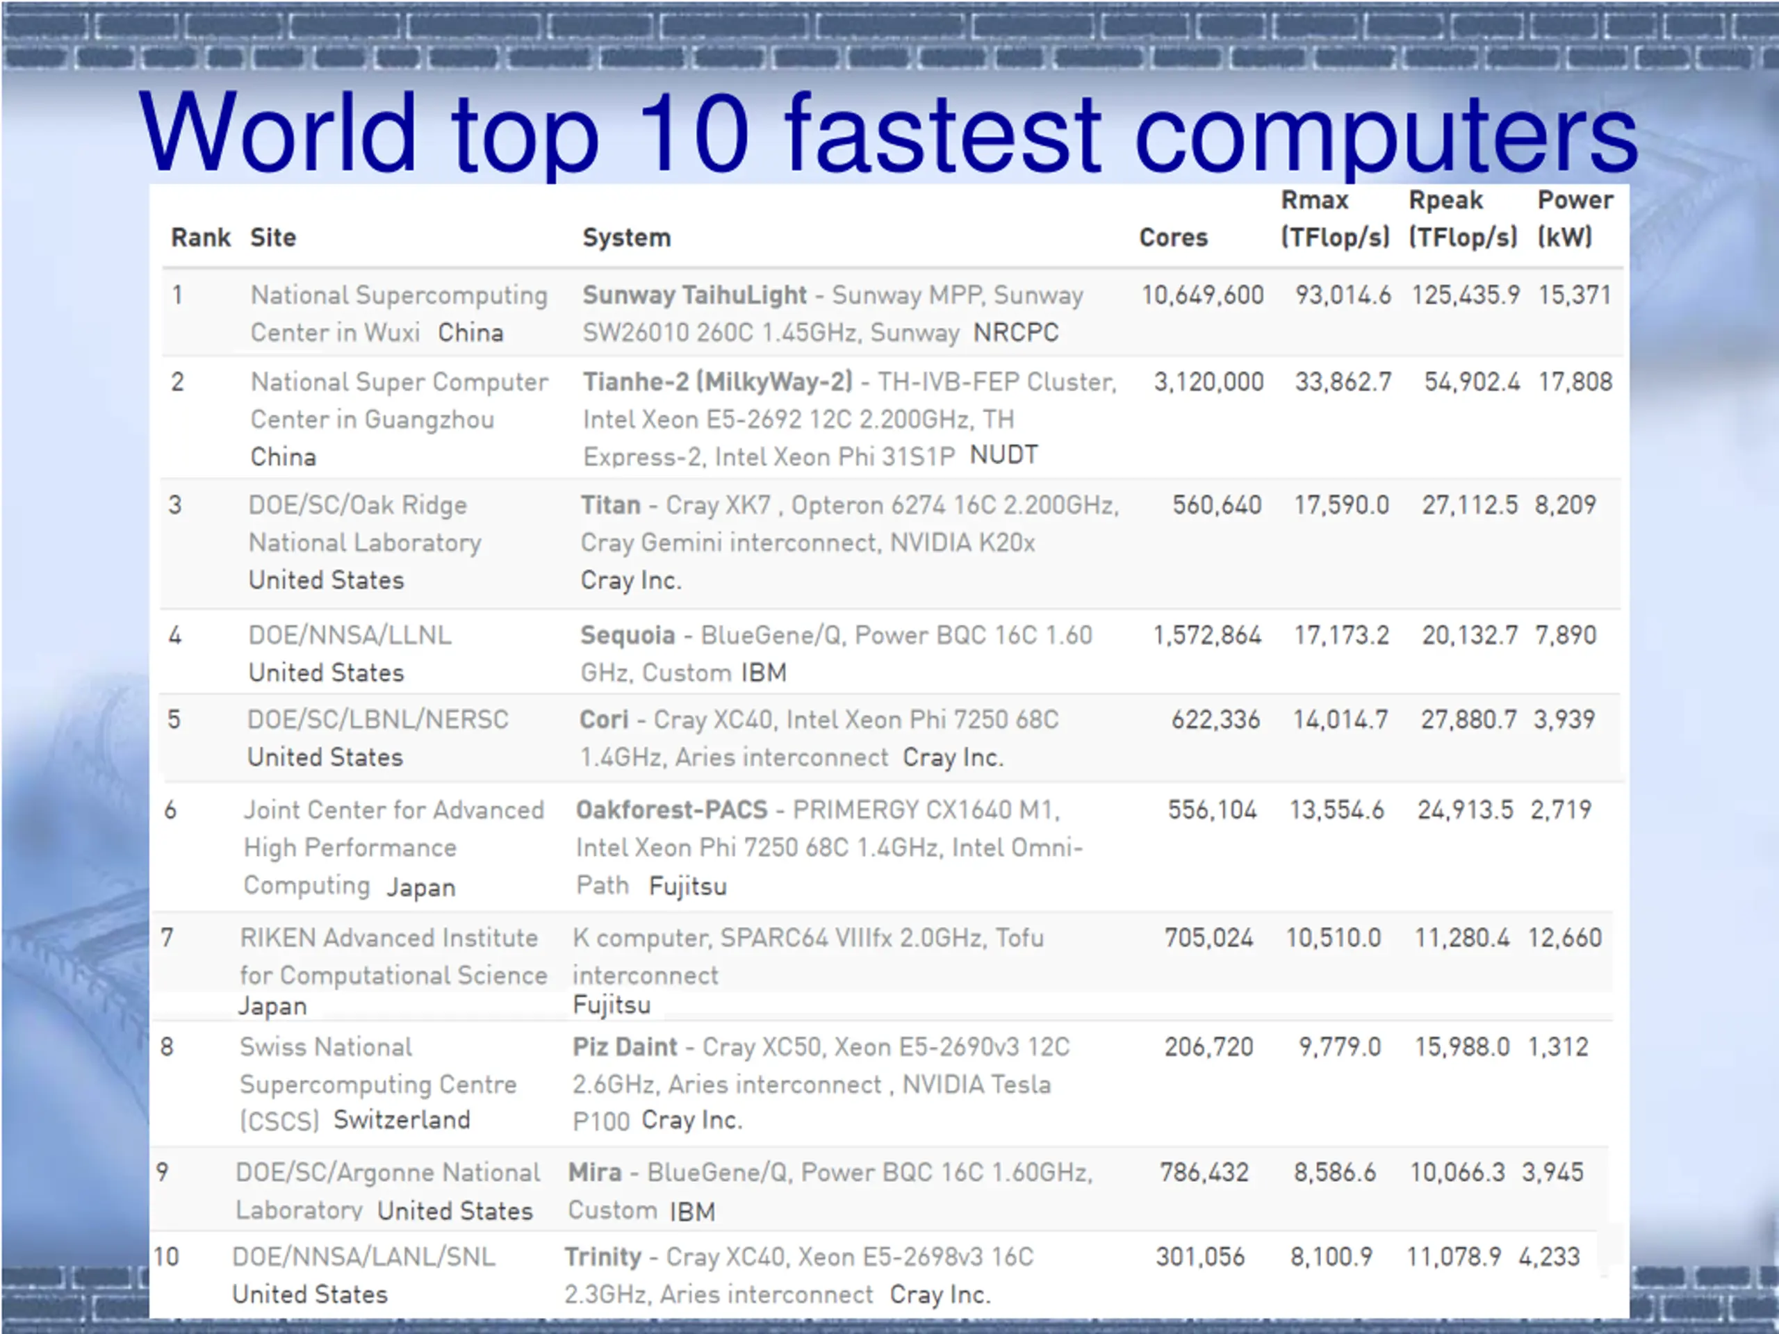Click the 'Rpeak (TFlop/s)' column header
1779x1334 pixels.
point(1463,219)
